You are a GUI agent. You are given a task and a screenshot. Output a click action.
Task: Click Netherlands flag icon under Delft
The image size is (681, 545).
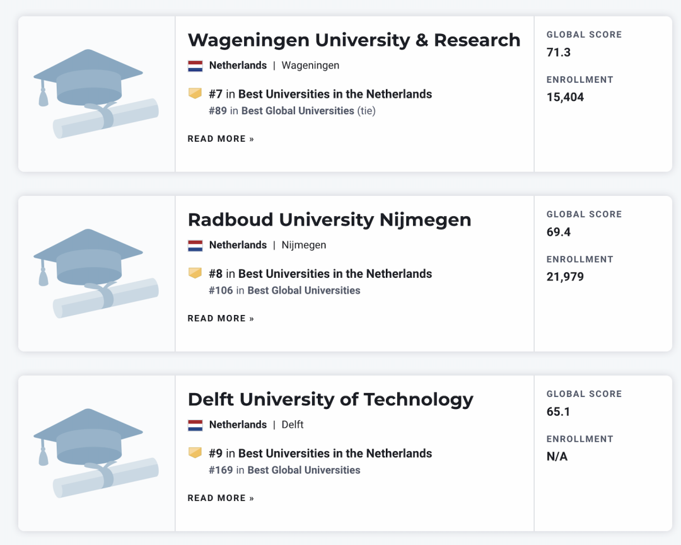pyautogui.click(x=195, y=425)
